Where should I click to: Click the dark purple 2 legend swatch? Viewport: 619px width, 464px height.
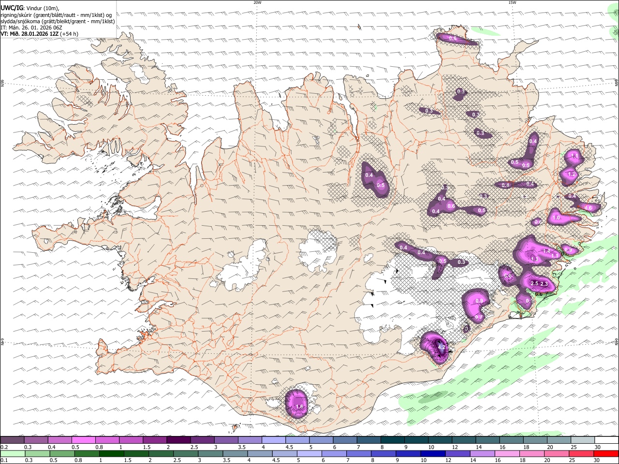[x=178, y=440]
